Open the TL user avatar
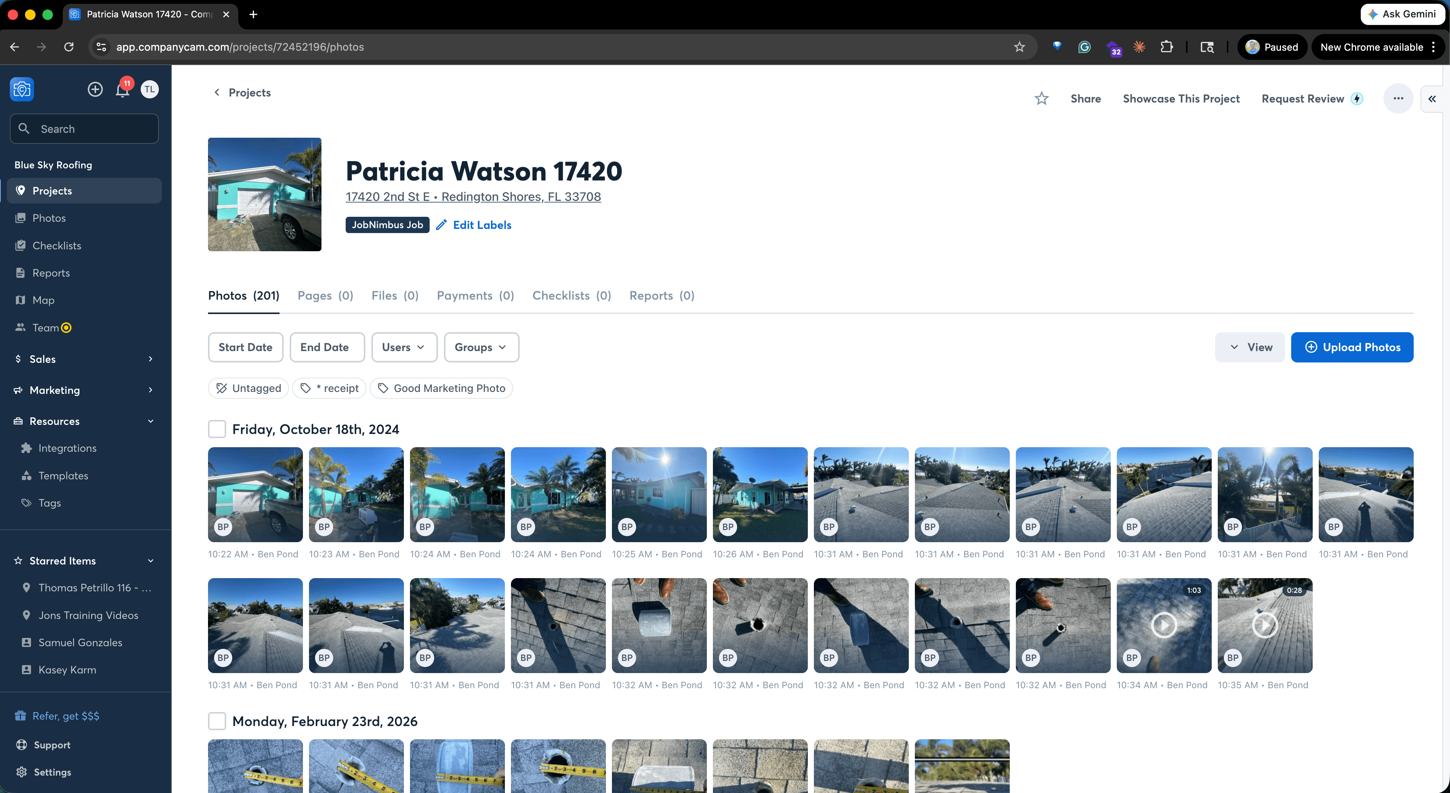Image resolution: width=1450 pixels, height=793 pixels. 149,89
